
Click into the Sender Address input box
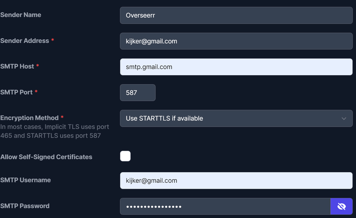click(236, 41)
